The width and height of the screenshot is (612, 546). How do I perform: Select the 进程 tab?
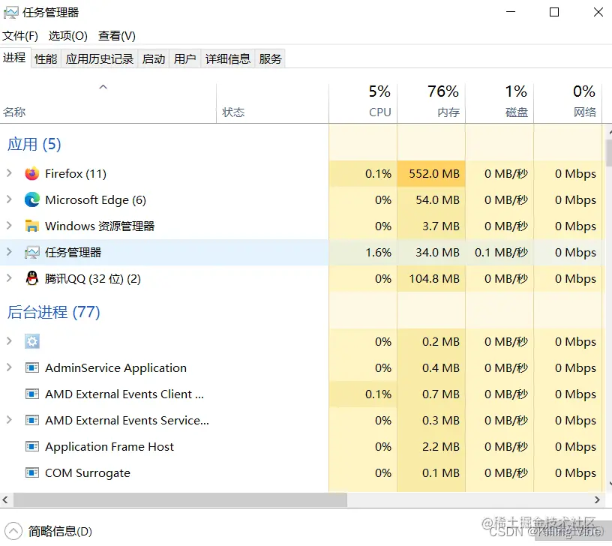14,58
